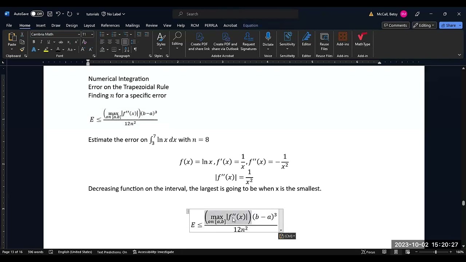Increase paragraph indent
Viewport: 466px width, 262px height.
147,34
